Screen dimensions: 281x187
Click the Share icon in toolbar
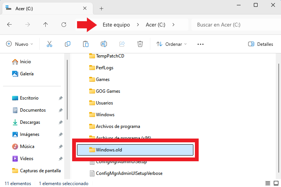pyautogui.click(x=122, y=44)
